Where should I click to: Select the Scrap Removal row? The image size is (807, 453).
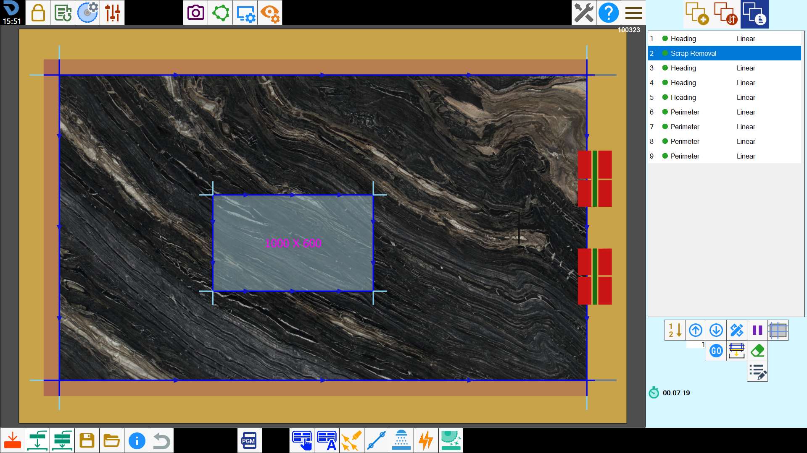click(724, 53)
